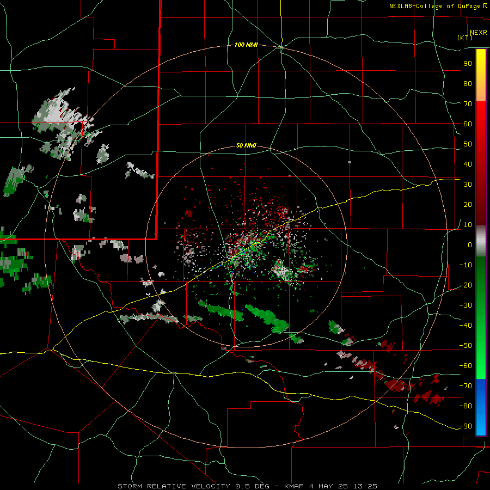Viewport: 490px width, 490px height.
Task: Pick the gray zero-velocity color bar segment
Action: pyautogui.click(x=481, y=241)
